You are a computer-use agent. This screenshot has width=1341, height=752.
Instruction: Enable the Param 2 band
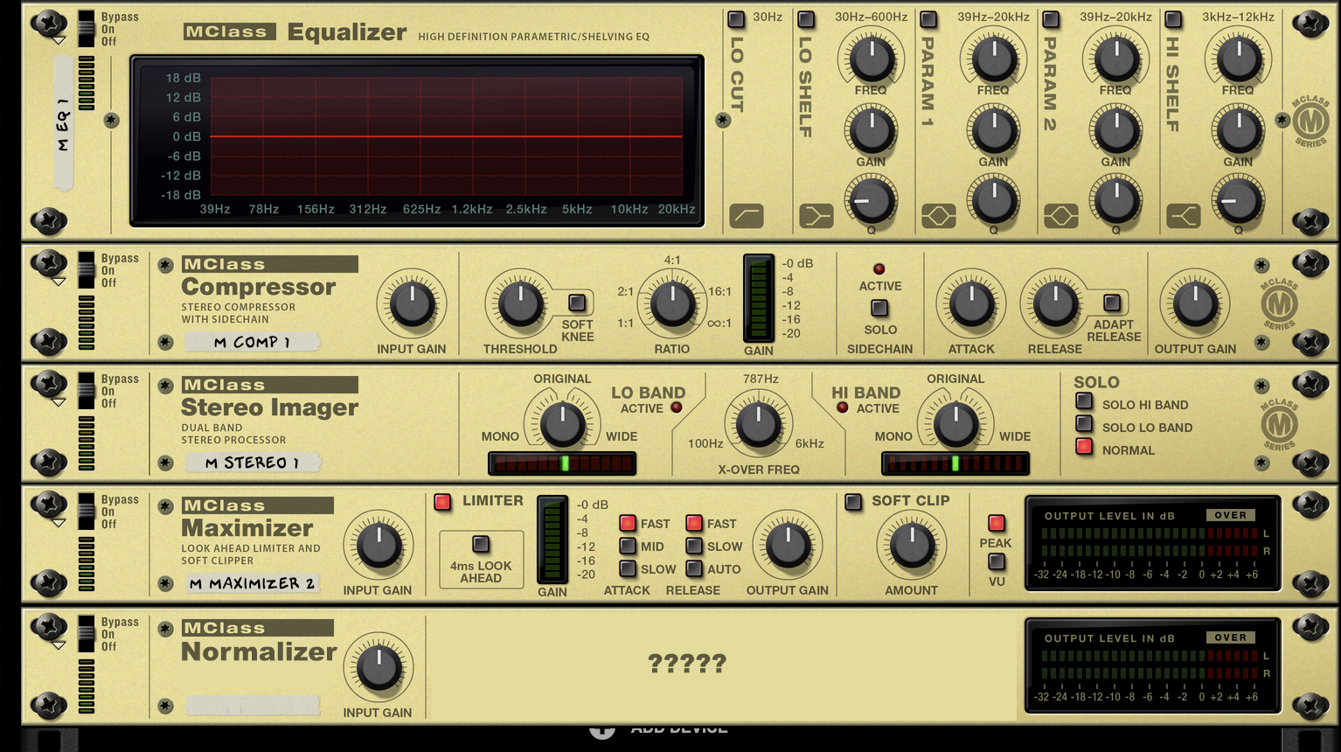click(x=1052, y=18)
